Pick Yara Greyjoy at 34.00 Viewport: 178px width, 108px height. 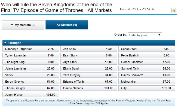[x=89, y=75]
